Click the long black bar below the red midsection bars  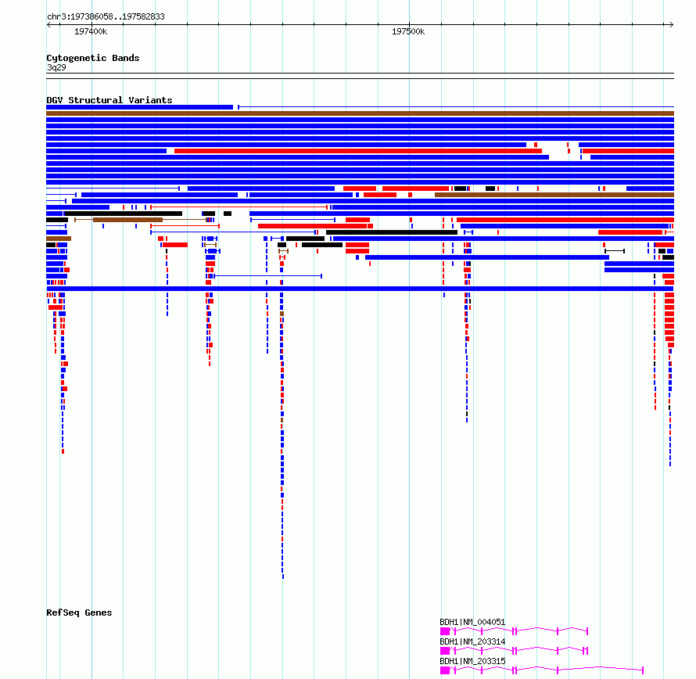point(392,232)
